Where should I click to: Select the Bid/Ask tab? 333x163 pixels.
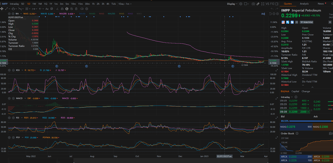(x=285, y=91)
